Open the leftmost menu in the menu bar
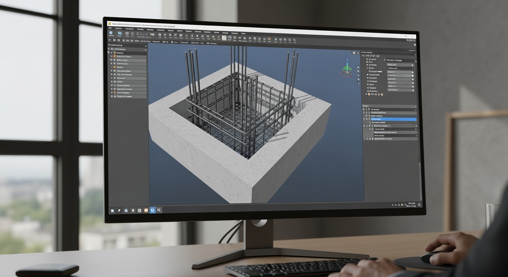The image size is (508, 277). pos(110,27)
